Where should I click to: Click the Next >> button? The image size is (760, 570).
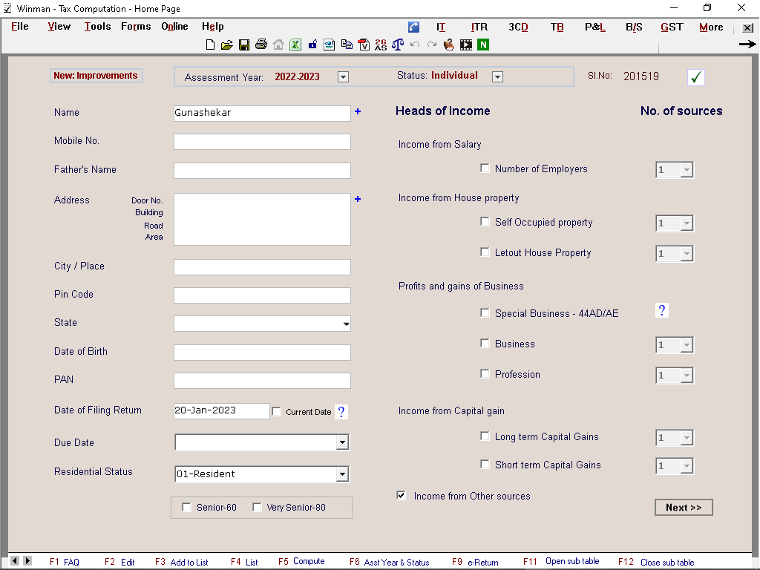coord(684,508)
